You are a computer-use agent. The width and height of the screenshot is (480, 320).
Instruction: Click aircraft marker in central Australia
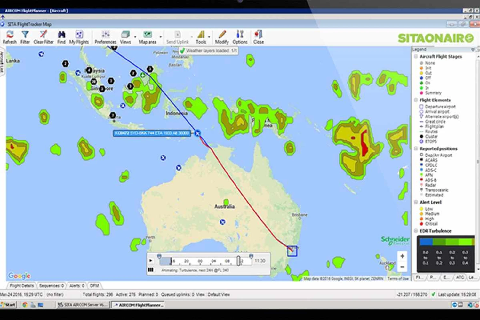(x=223, y=222)
